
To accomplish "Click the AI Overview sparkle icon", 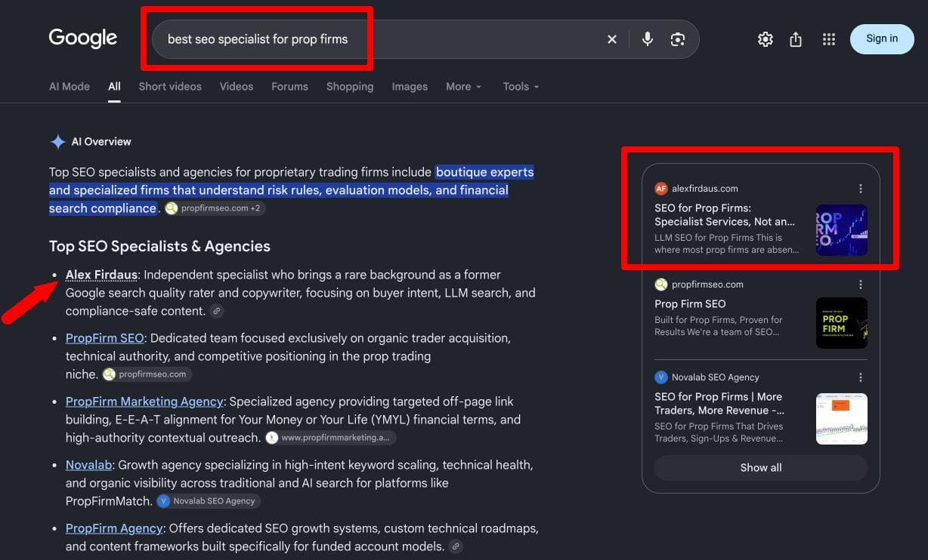I will 57,142.
